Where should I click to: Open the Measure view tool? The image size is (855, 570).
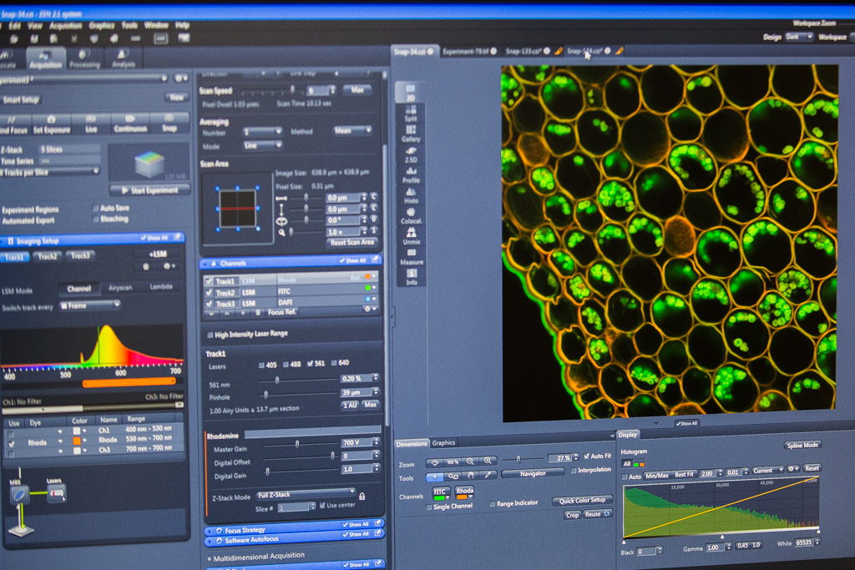point(412,257)
